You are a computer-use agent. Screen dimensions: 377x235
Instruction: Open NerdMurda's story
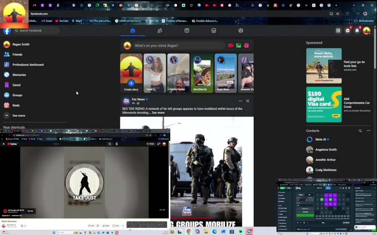click(202, 73)
